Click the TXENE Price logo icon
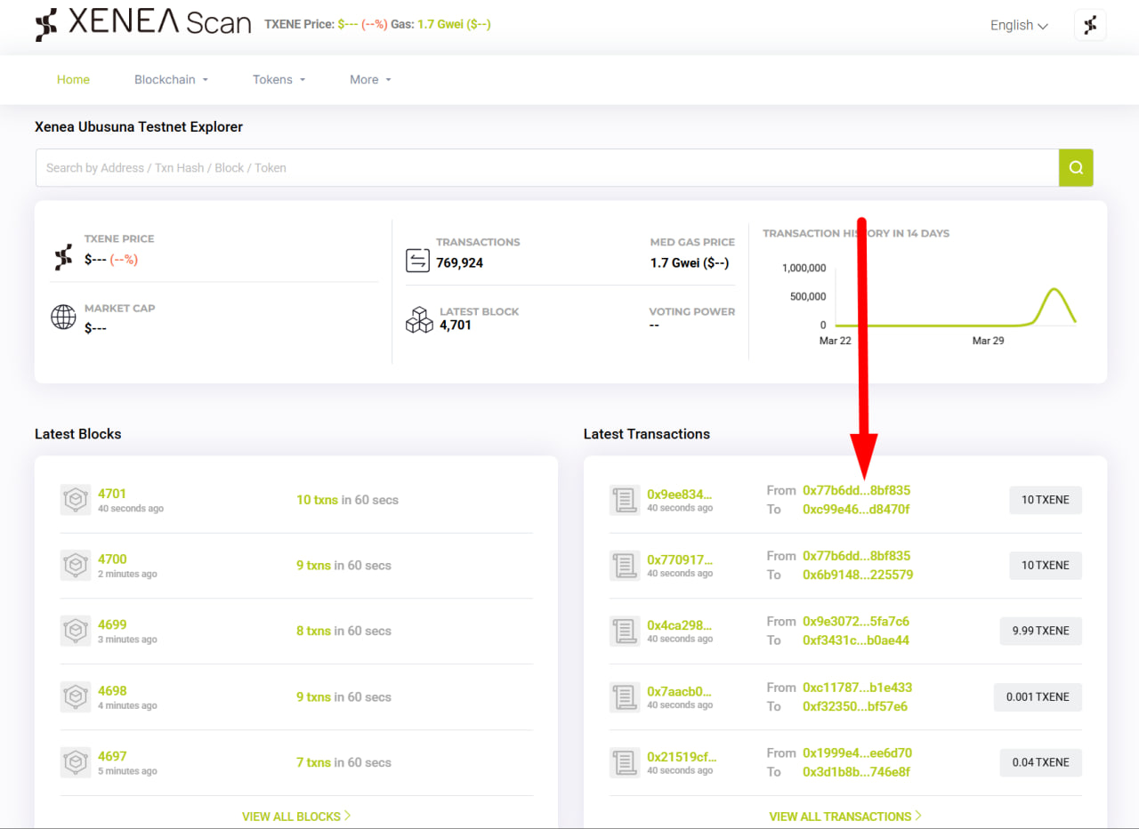 click(63, 258)
